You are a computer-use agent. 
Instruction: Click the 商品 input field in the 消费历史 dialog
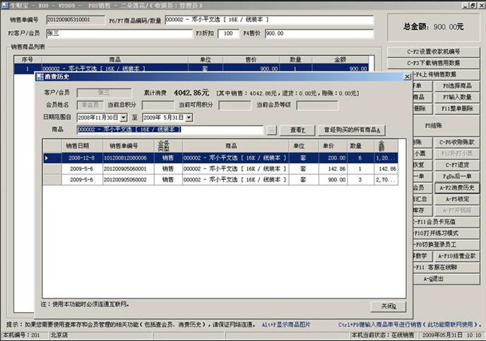(x=170, y=130)
